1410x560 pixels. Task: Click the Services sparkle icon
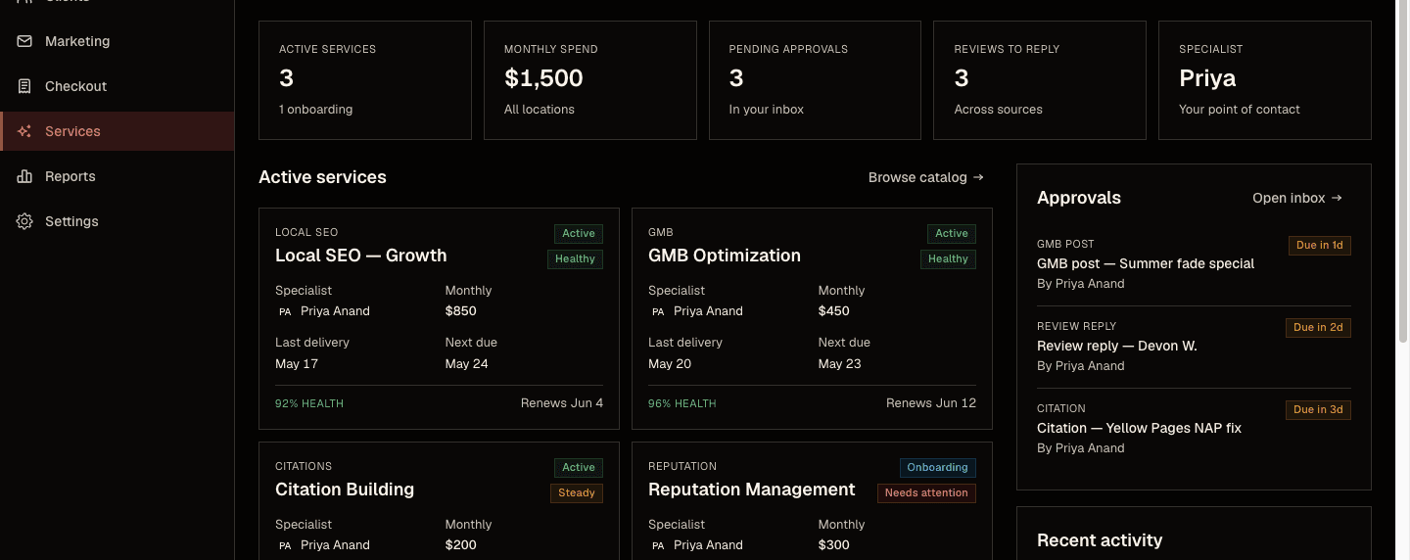coord(24,131)
